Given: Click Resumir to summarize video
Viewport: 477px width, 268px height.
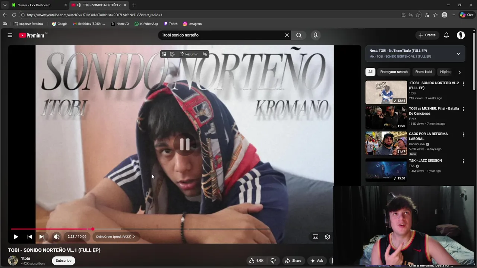Looking at the screenshot, I should [x=189, y=54].
